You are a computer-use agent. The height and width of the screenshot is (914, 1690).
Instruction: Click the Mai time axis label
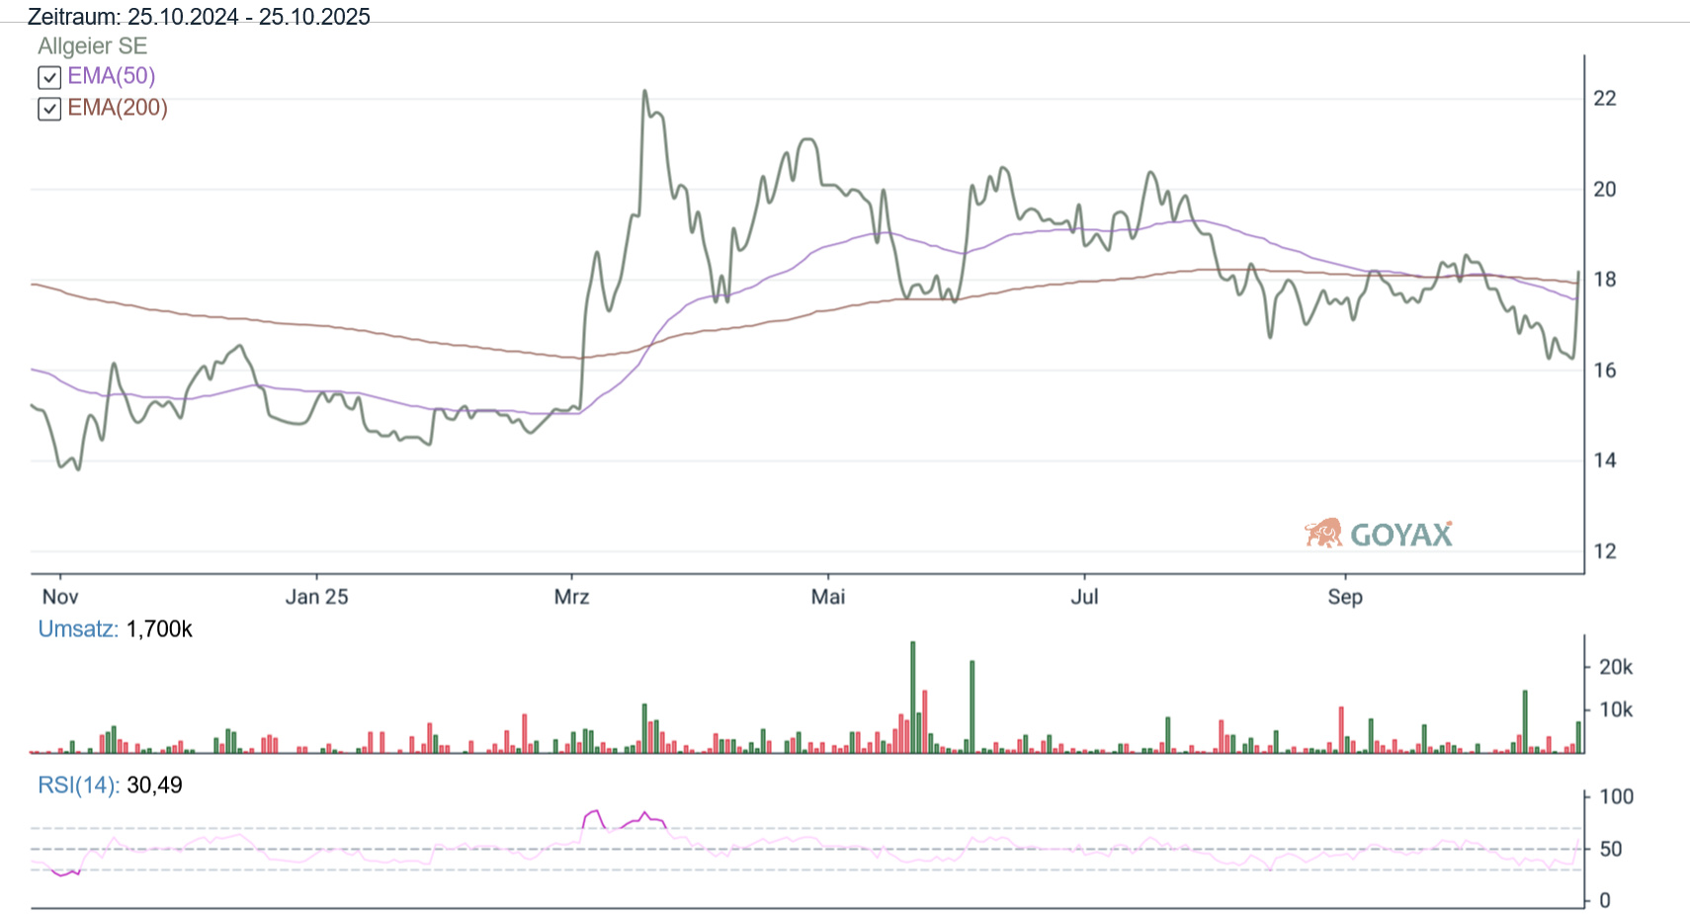click(x=828, y=597)
